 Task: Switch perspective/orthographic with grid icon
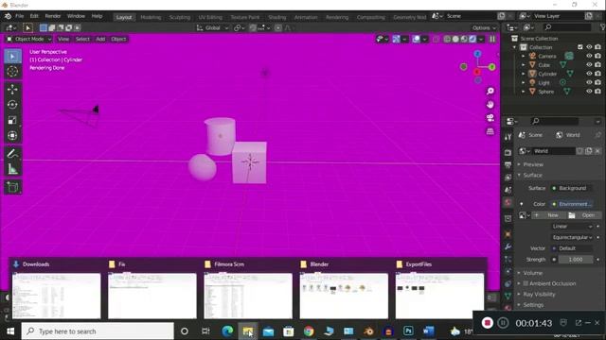coord(490,131)
